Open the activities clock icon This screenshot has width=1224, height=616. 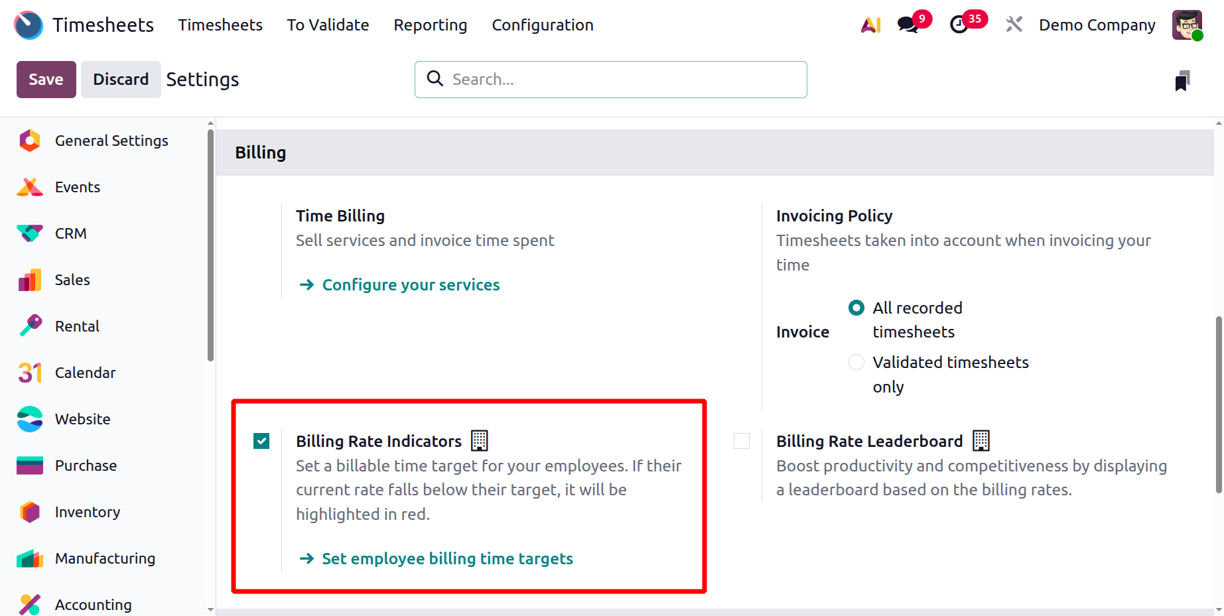tap(959, 25)
